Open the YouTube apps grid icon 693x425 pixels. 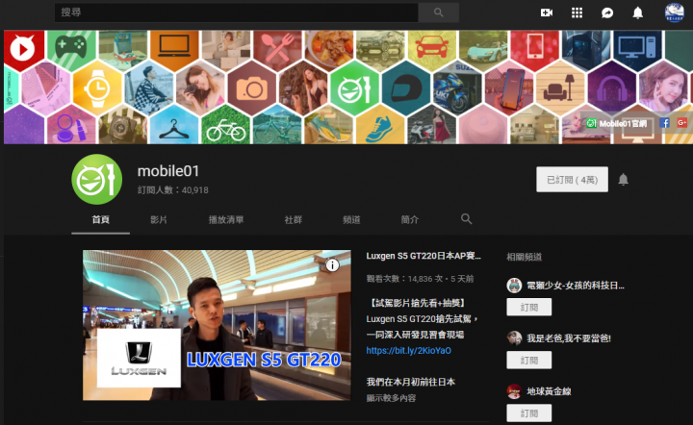point(577,12)
